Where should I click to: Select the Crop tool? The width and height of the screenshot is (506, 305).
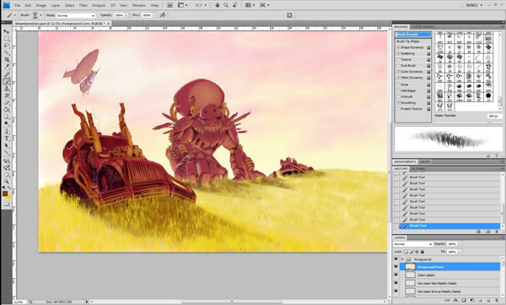7,60
